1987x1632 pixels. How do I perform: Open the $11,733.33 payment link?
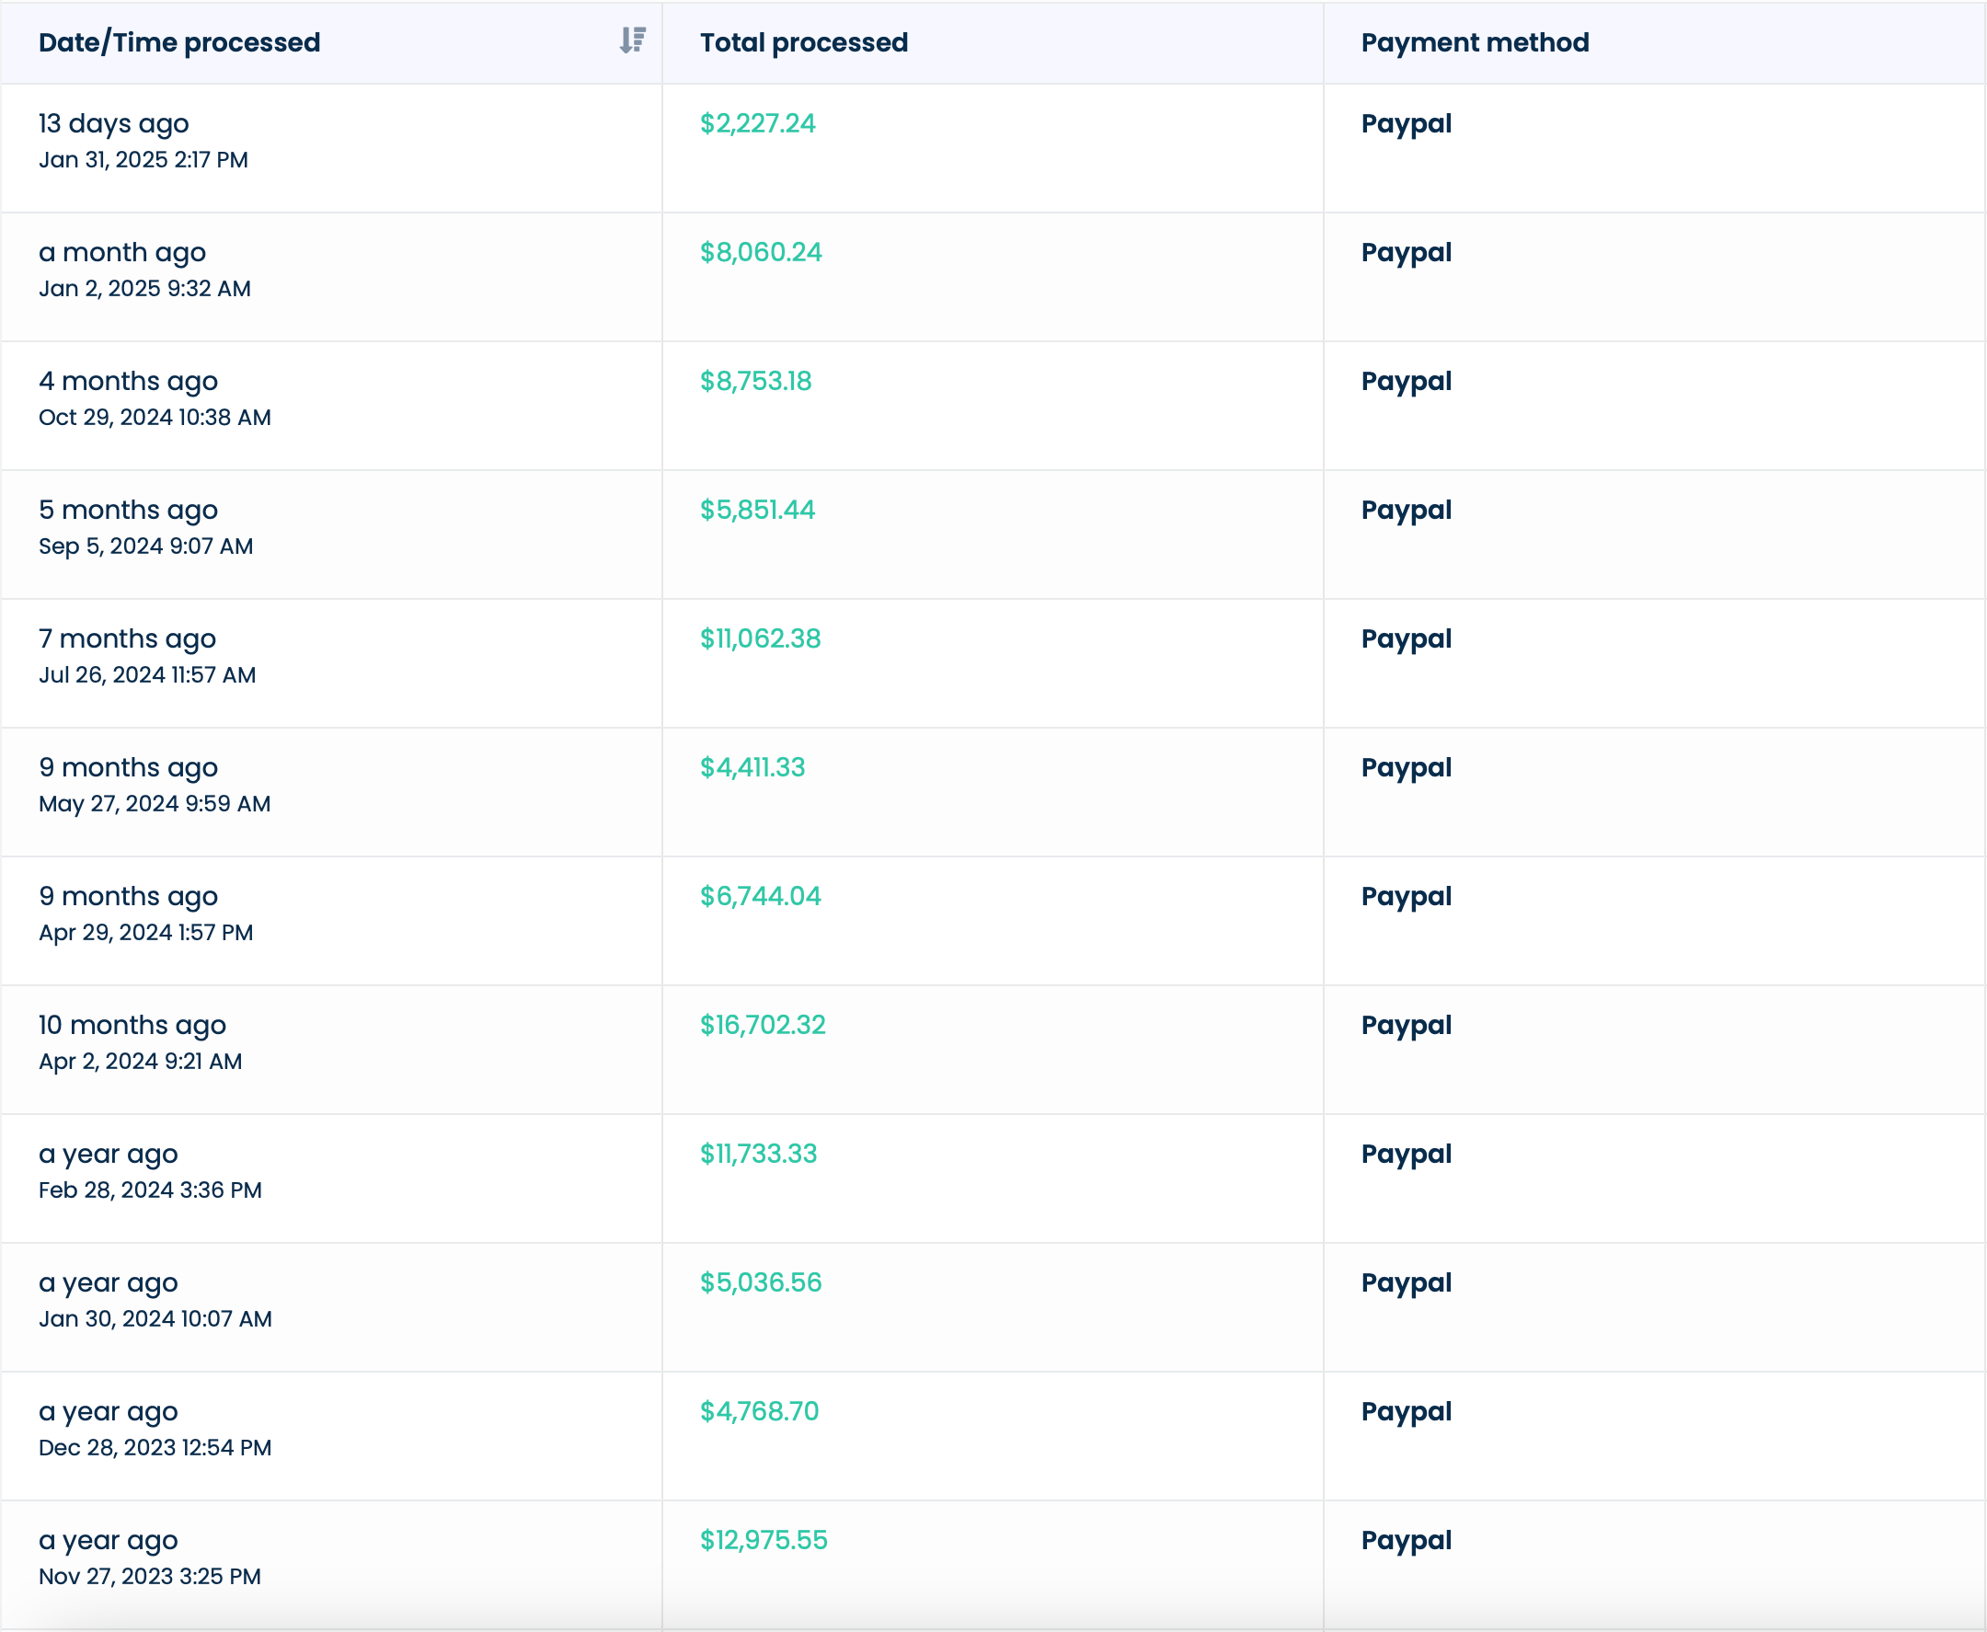(759, 1154)
